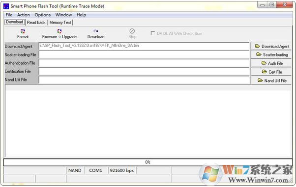The image size is (296, 187).
Task: Enable DA DL All With Check Sum
Action: tap(153, 33)
